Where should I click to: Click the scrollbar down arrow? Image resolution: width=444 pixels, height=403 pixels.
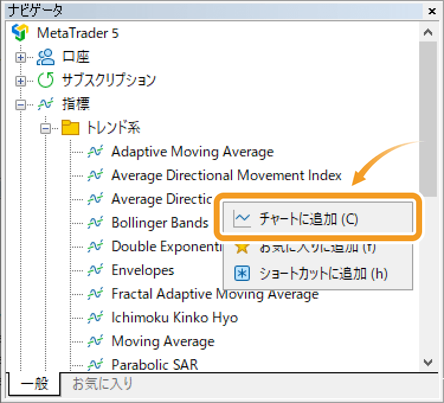pos(428,362)
